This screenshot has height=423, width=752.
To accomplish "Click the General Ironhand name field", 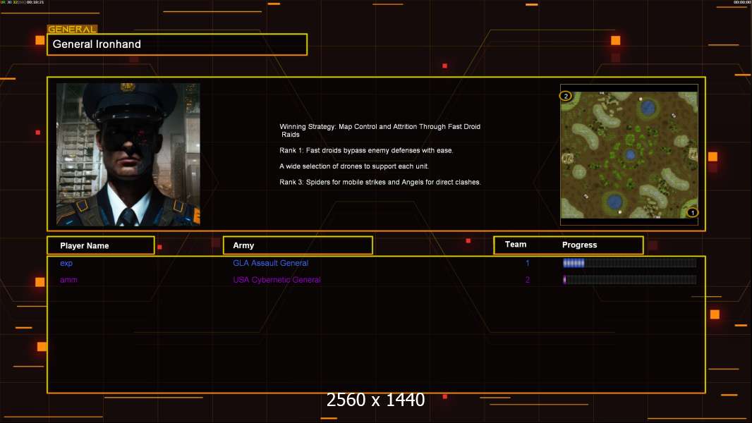I will tap(177, 44).
